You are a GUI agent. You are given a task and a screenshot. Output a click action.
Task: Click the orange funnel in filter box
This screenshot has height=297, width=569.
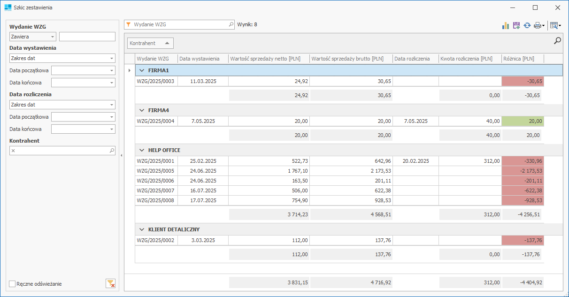(x=129, y=24)
